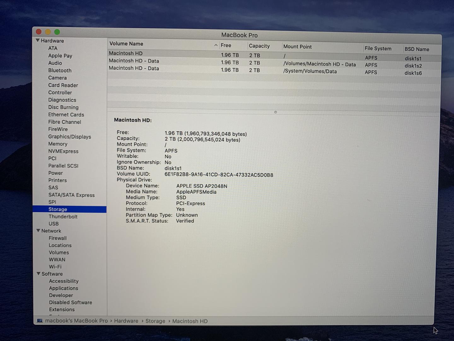Open Thunderbolt information
The image size is (454, 341).
(63, 217)
